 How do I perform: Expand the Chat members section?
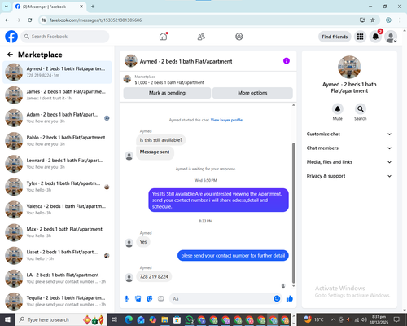click(349, 148)
